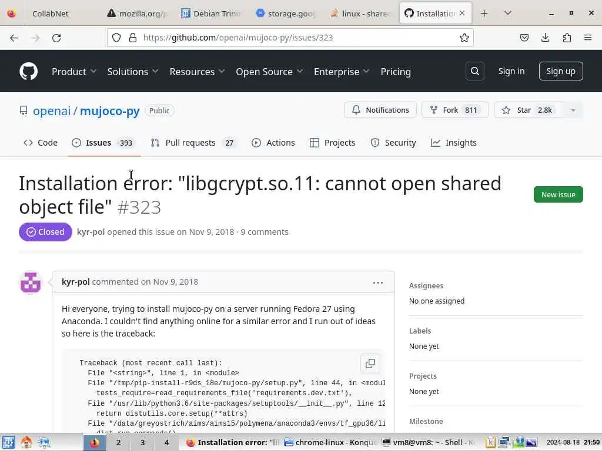602x451 pixels.
Task: Fork the repository with Fork button
Action: 455,110
